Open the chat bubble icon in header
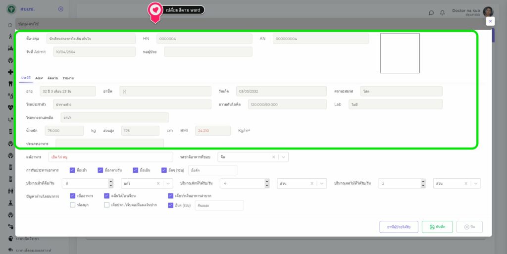This screenshot has height=254, width=507. click(431, 12)
